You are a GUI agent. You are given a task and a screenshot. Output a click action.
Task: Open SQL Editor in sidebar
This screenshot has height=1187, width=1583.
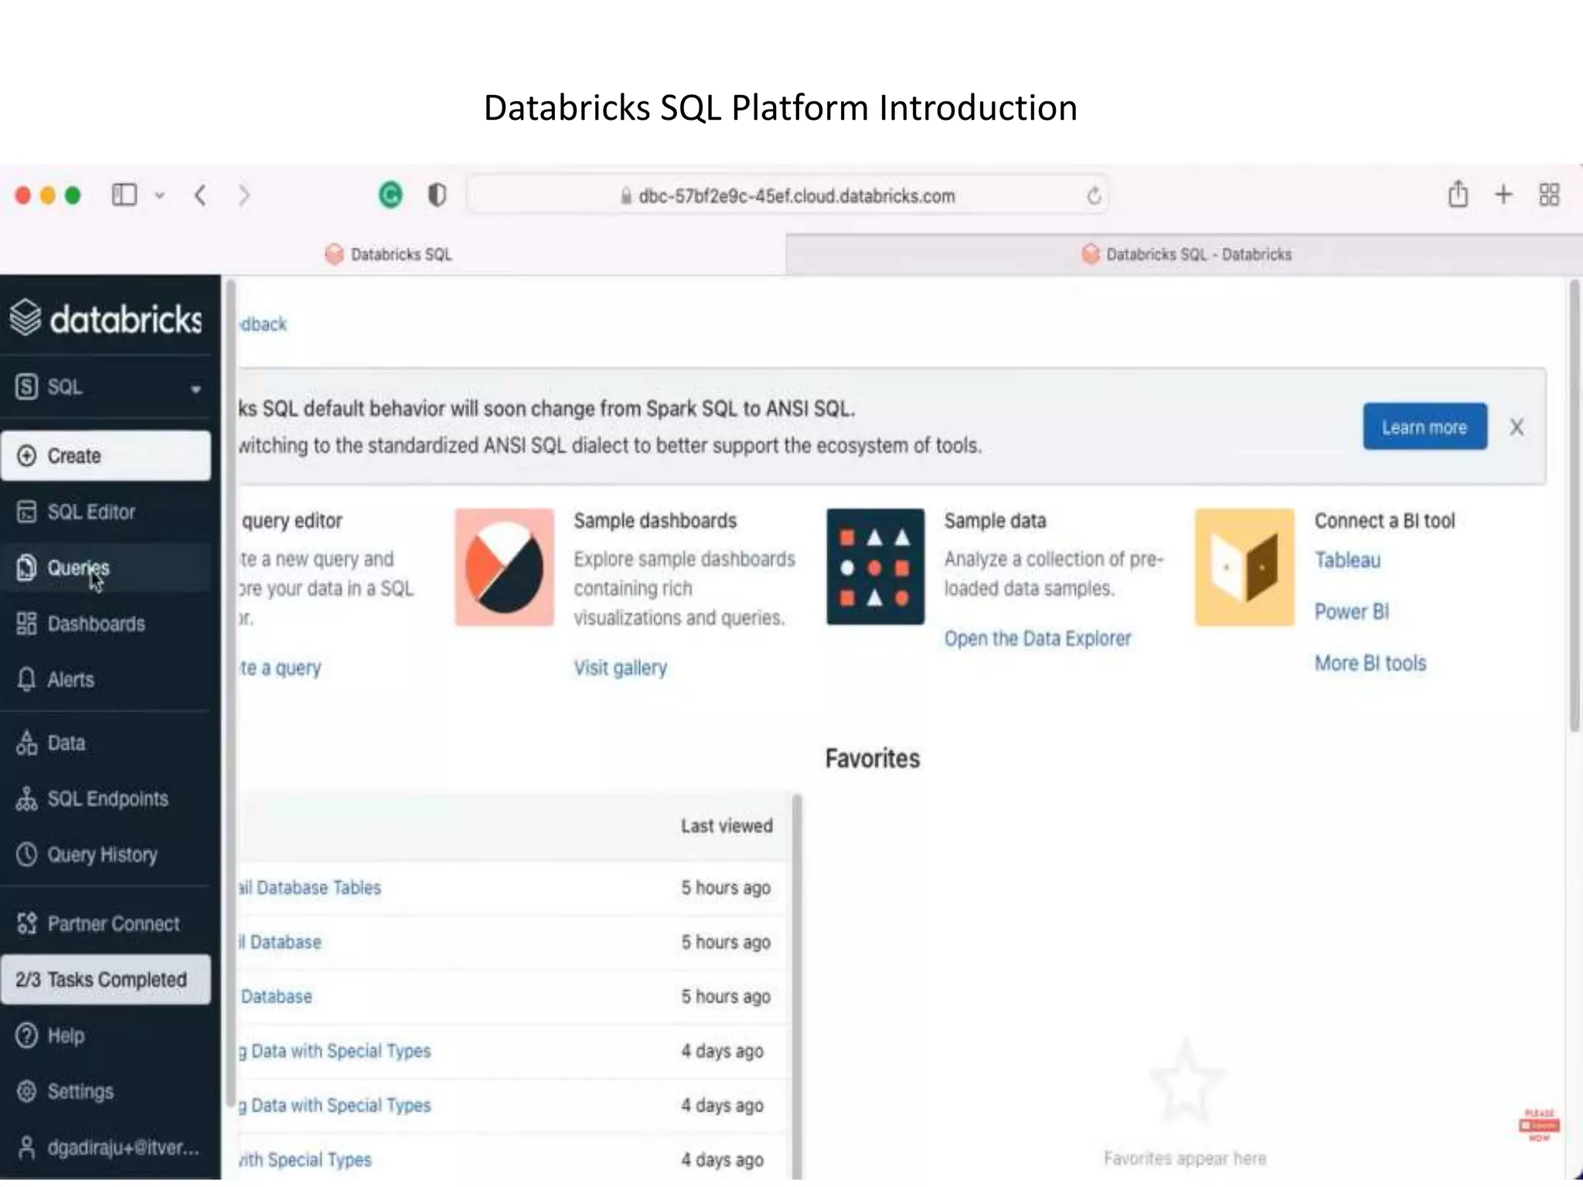90,512
